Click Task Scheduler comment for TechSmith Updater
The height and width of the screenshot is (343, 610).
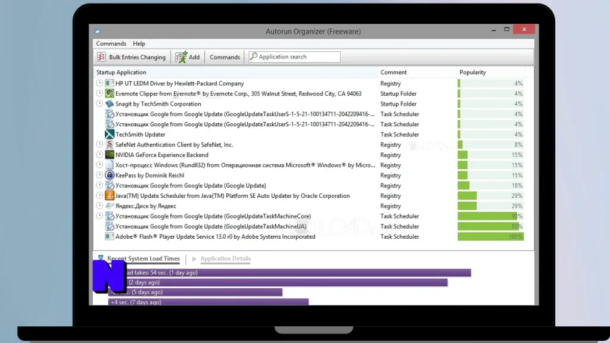[400, 135]
